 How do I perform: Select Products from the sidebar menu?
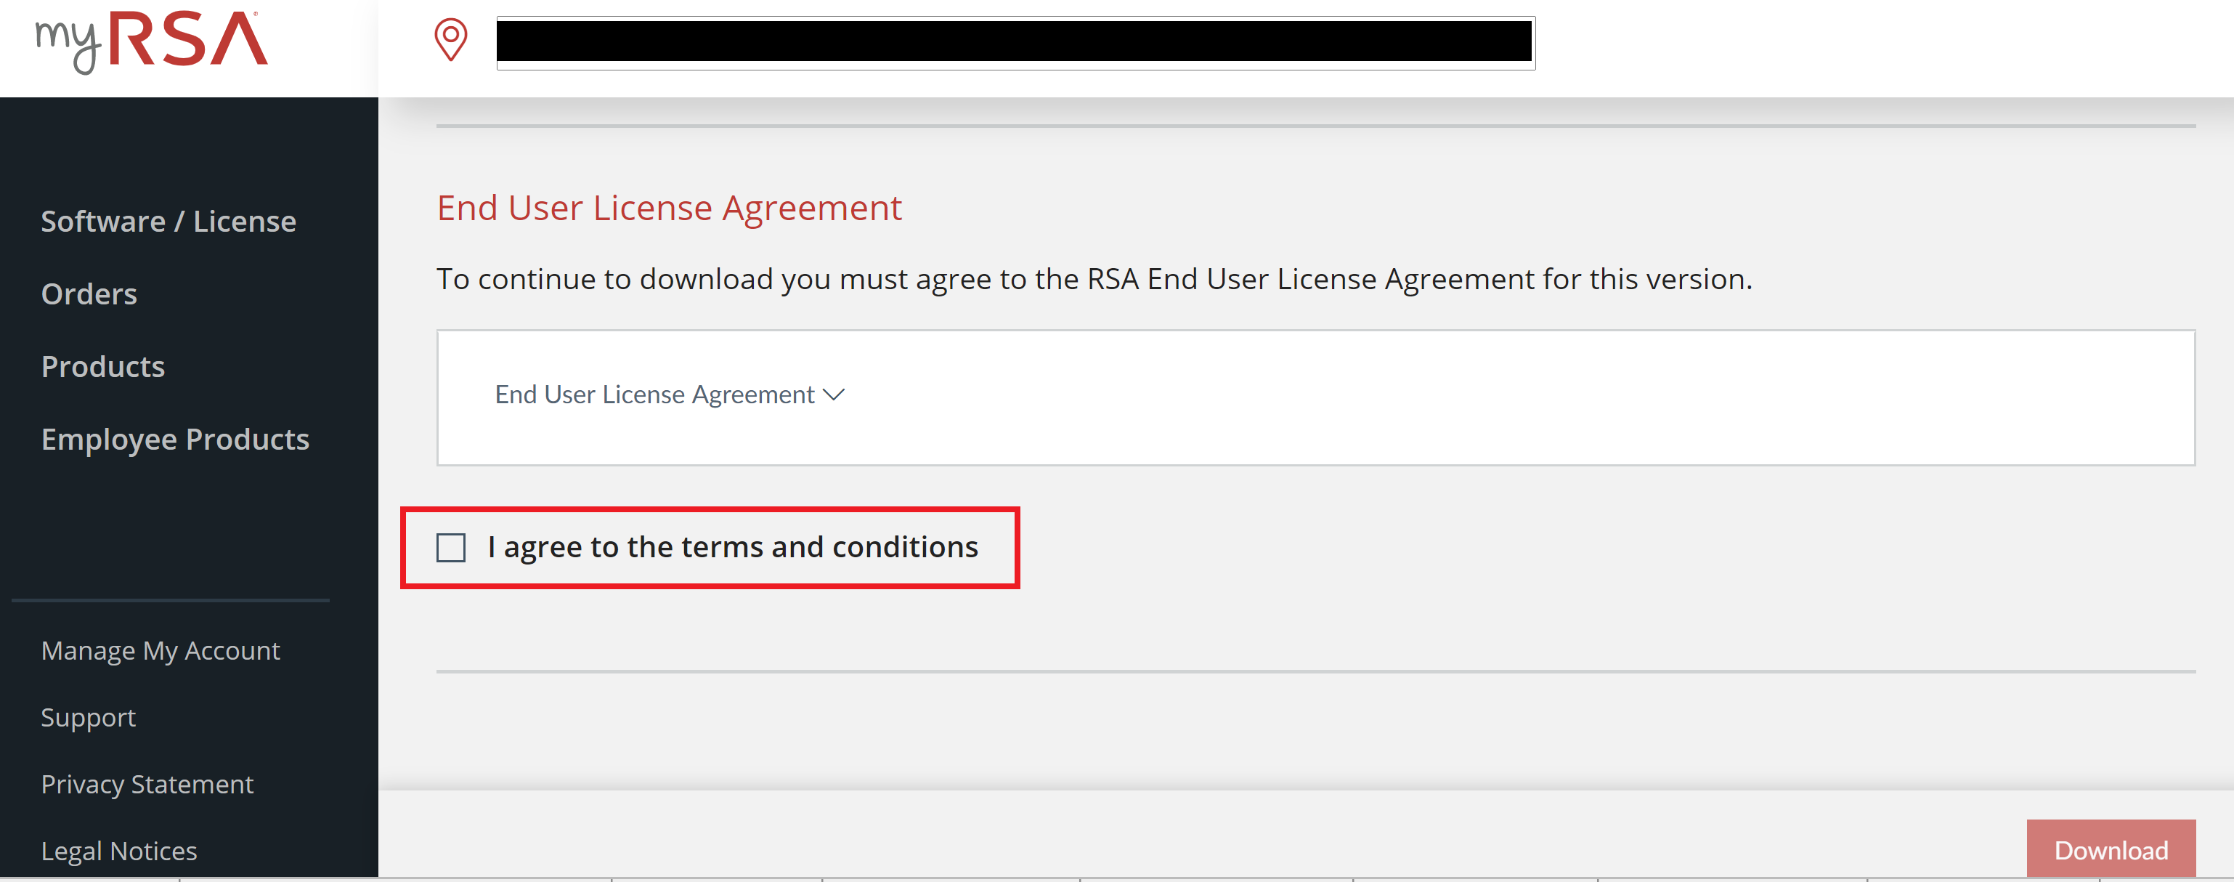(x=103, y=367)
